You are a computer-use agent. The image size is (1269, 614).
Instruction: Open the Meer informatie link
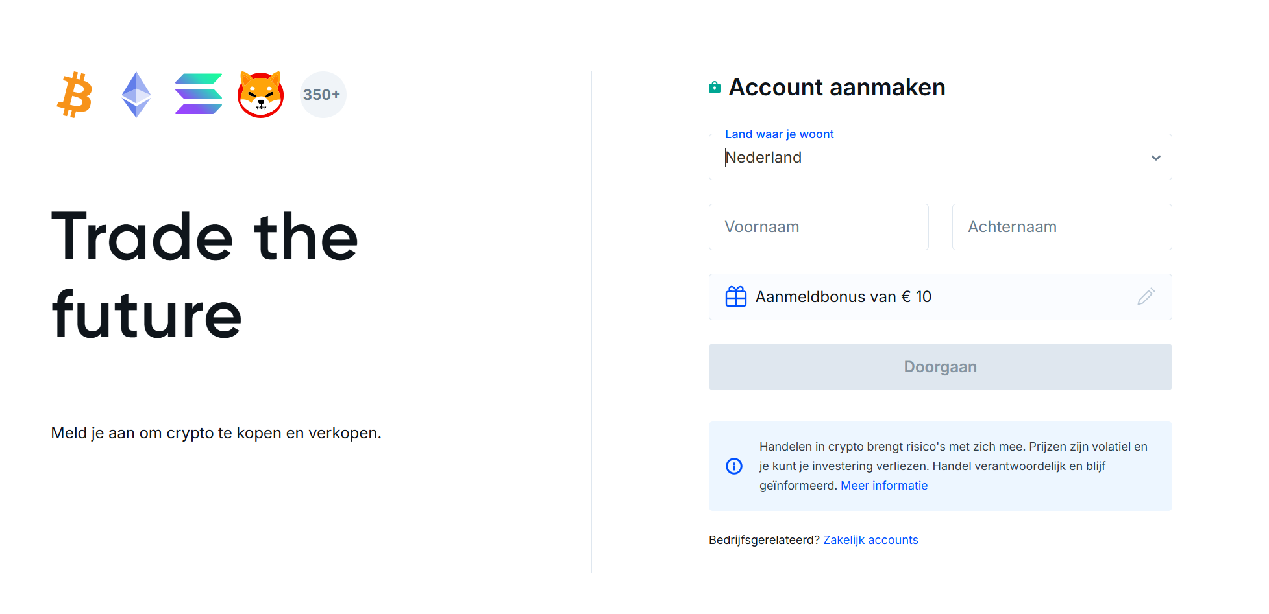point(884,485)
